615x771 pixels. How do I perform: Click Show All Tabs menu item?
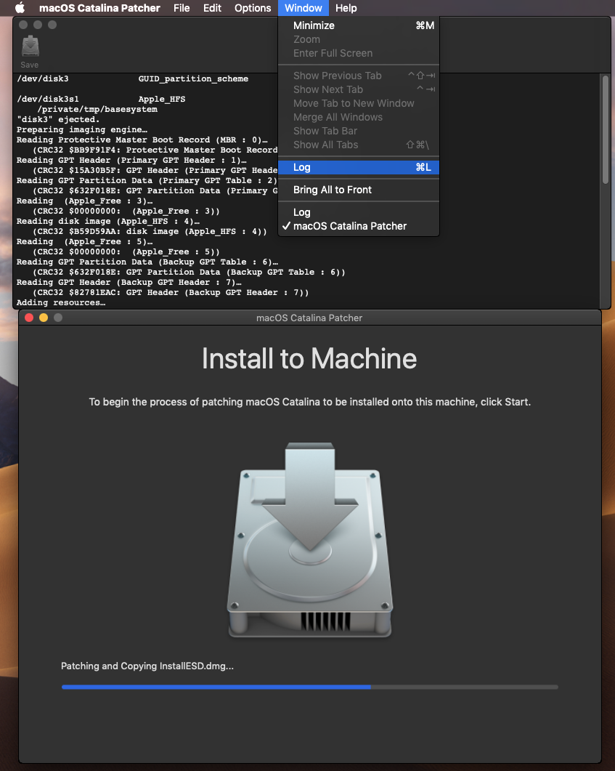(x=359, y=145)
